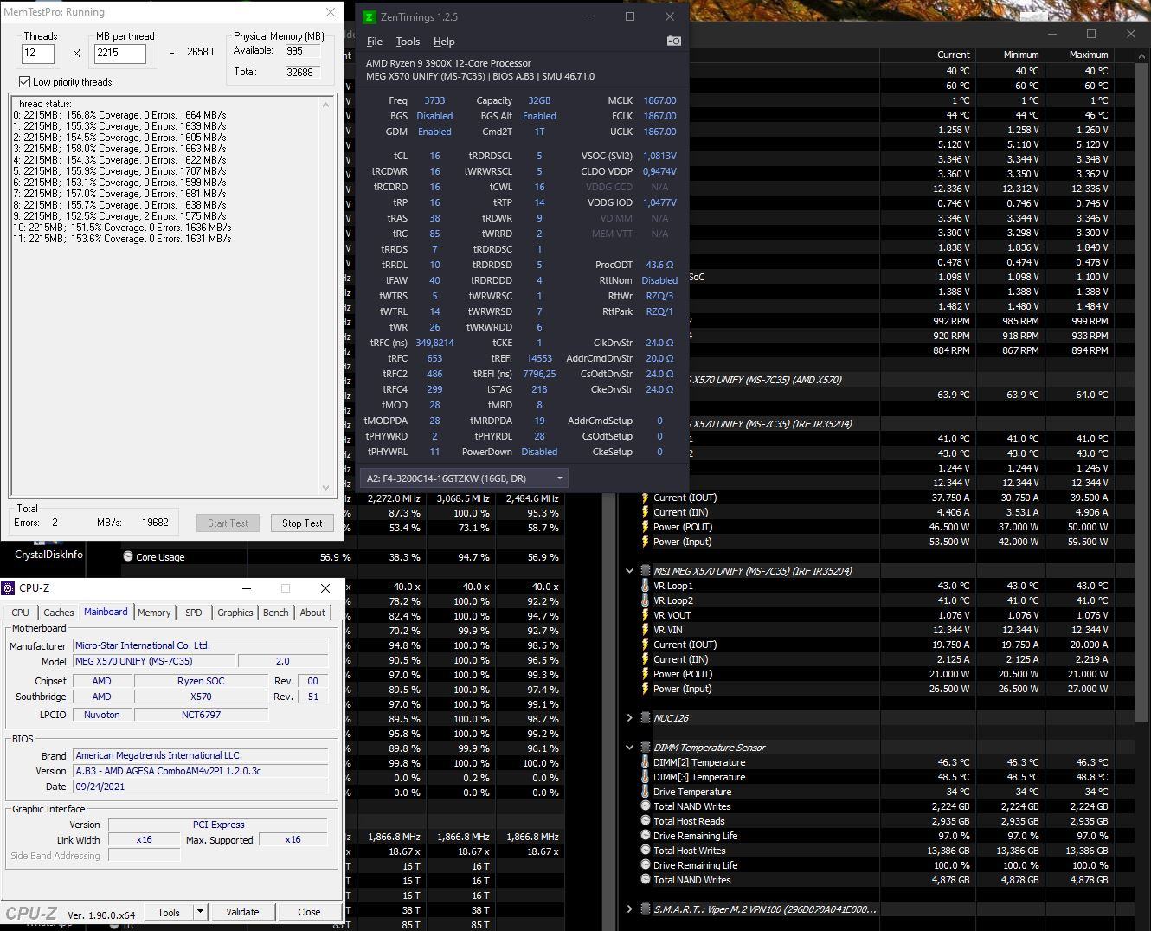Collapse the DIMM Temperature Sensor group
Screen dimensions: 1151x931
(x=629, y=748)
